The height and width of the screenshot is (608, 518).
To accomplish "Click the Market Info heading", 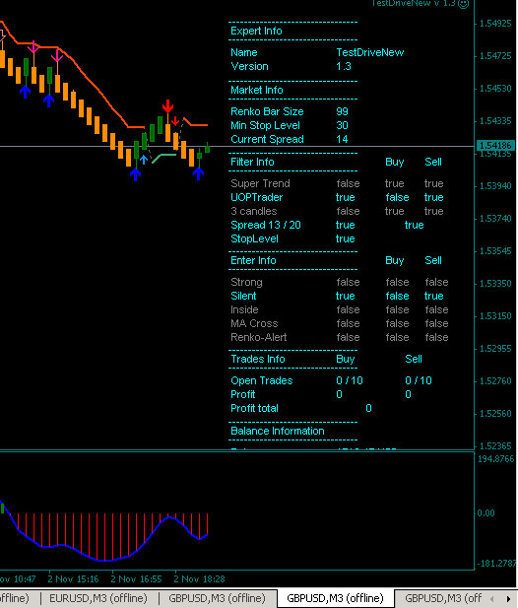I will pyautogui.click(x=256, y=90).
